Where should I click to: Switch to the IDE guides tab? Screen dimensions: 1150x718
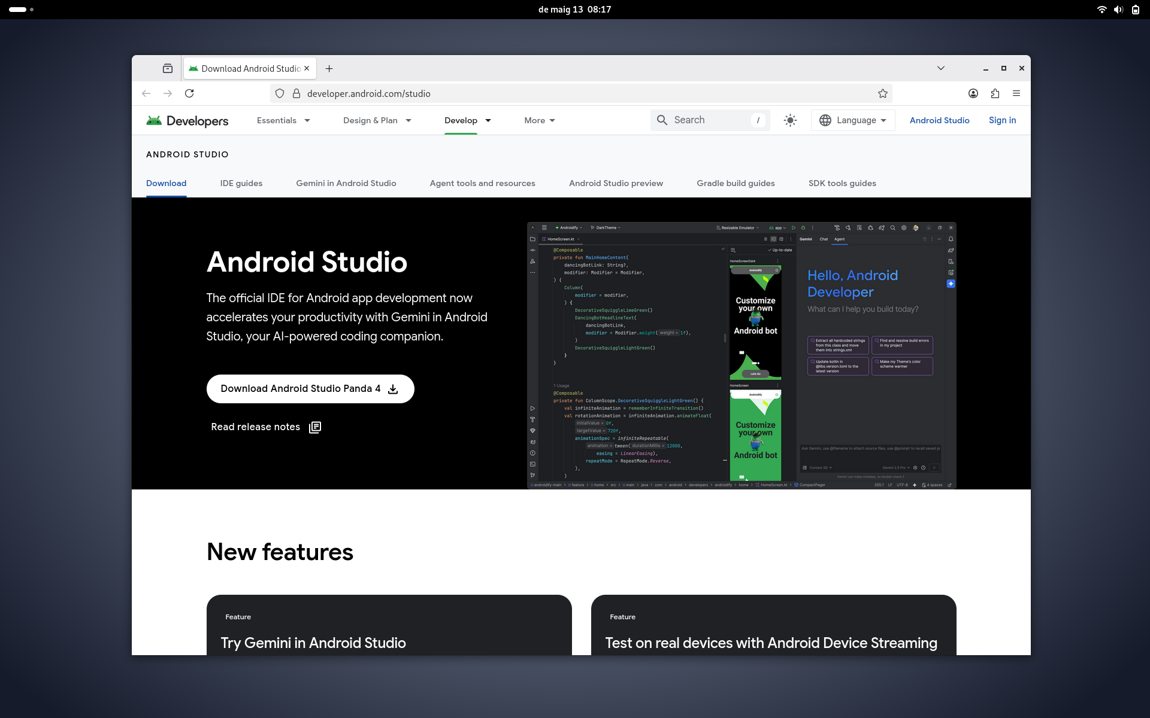click(x=241, y=183)
